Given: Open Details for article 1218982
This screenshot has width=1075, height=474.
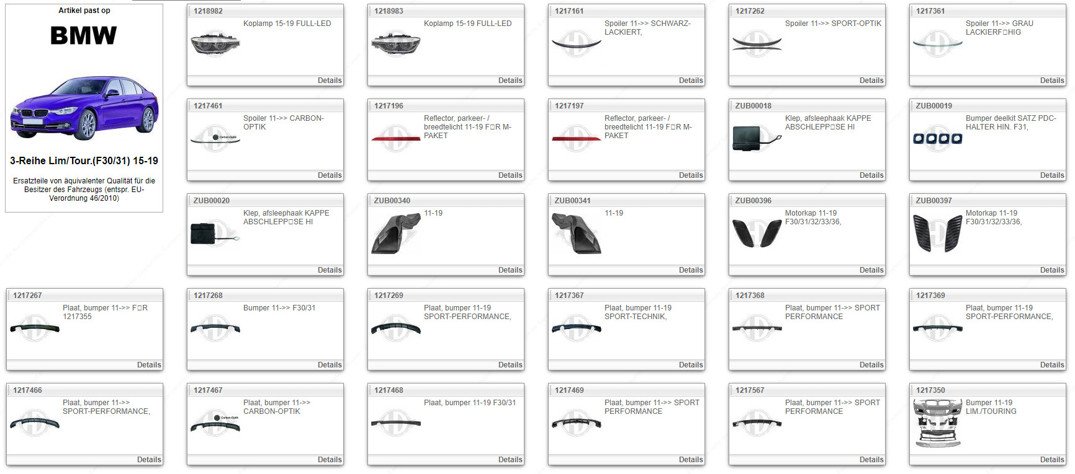Looking at the screenshot, I should [x=330, y=81].
